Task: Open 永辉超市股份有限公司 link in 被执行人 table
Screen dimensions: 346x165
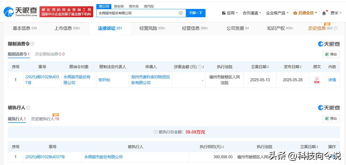Action: point(104,157)
